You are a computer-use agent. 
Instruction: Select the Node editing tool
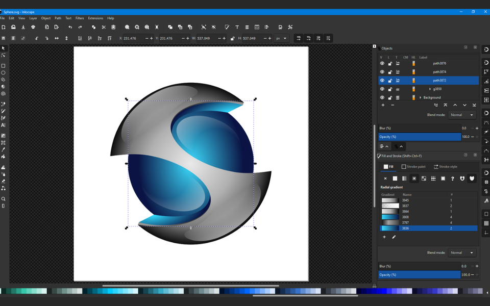(3, 55)
